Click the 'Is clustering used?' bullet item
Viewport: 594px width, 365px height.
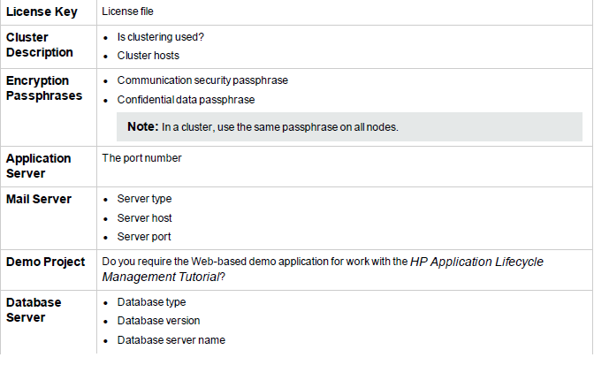click(160, 37)
